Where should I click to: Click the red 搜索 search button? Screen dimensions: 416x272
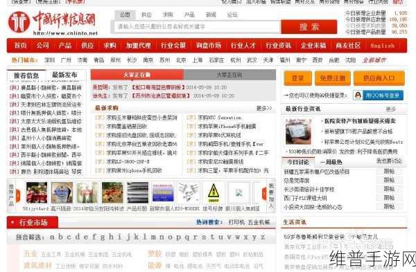coord(309,27)
